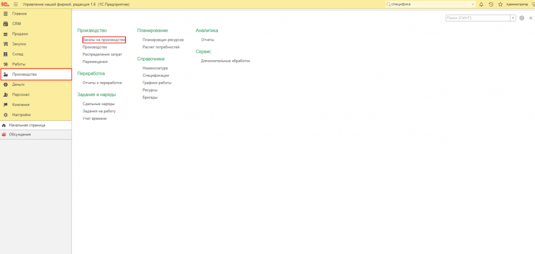Open the Производство documents link
This screenshot has width=535, height=254.
[x=95, y=47]
